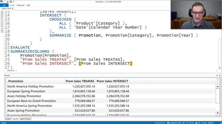Image resolution: width=222 pixels, height=124 pixels.
Task: Click TREATAS value 1,535,203,588.14
Action: click(x=84, y=106)
